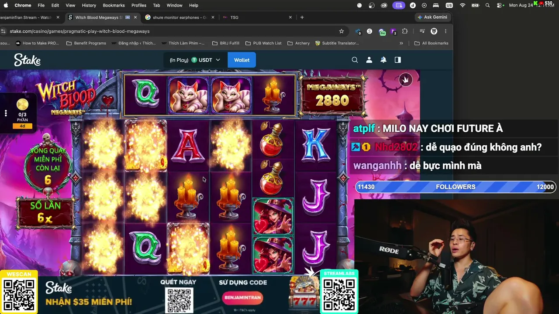Viewport: 559px width, 314px height.
Task: Click the followers progress bar
Action: coord(455,187)
